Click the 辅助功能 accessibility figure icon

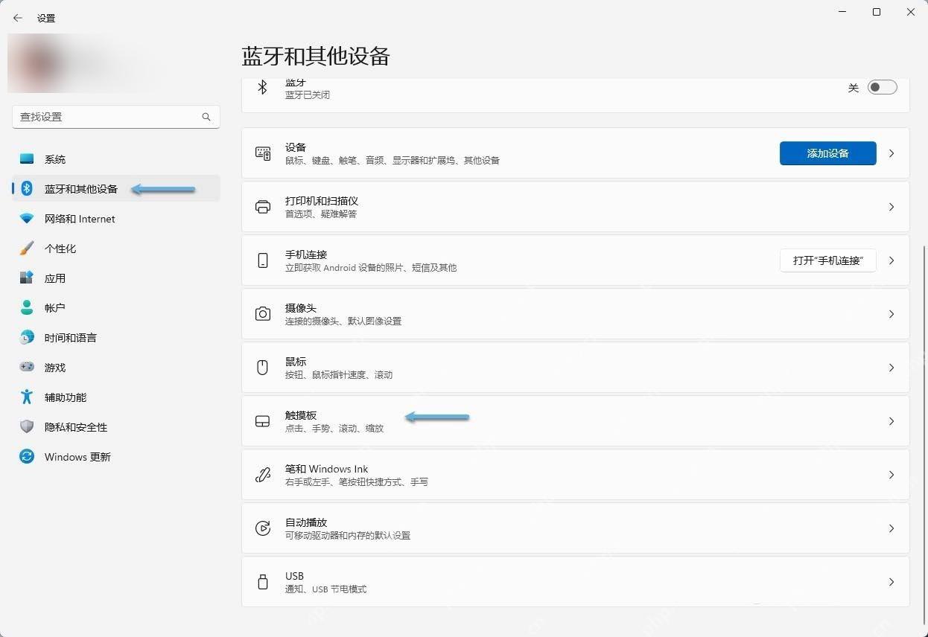pos(27,397)
